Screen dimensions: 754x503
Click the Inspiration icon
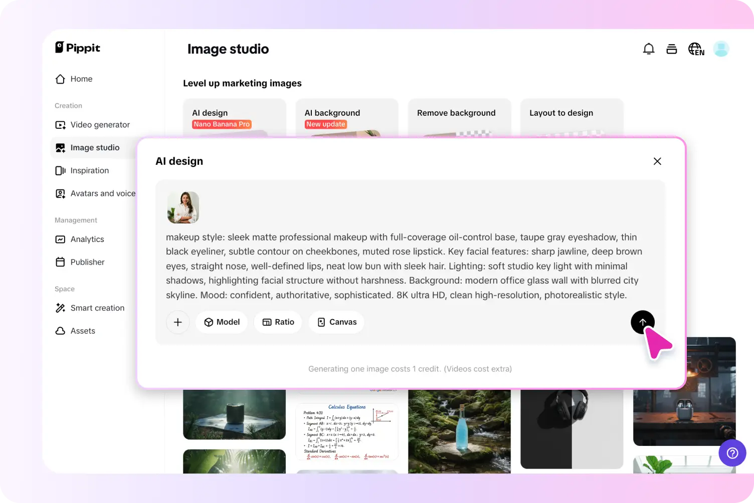[60, 171]
